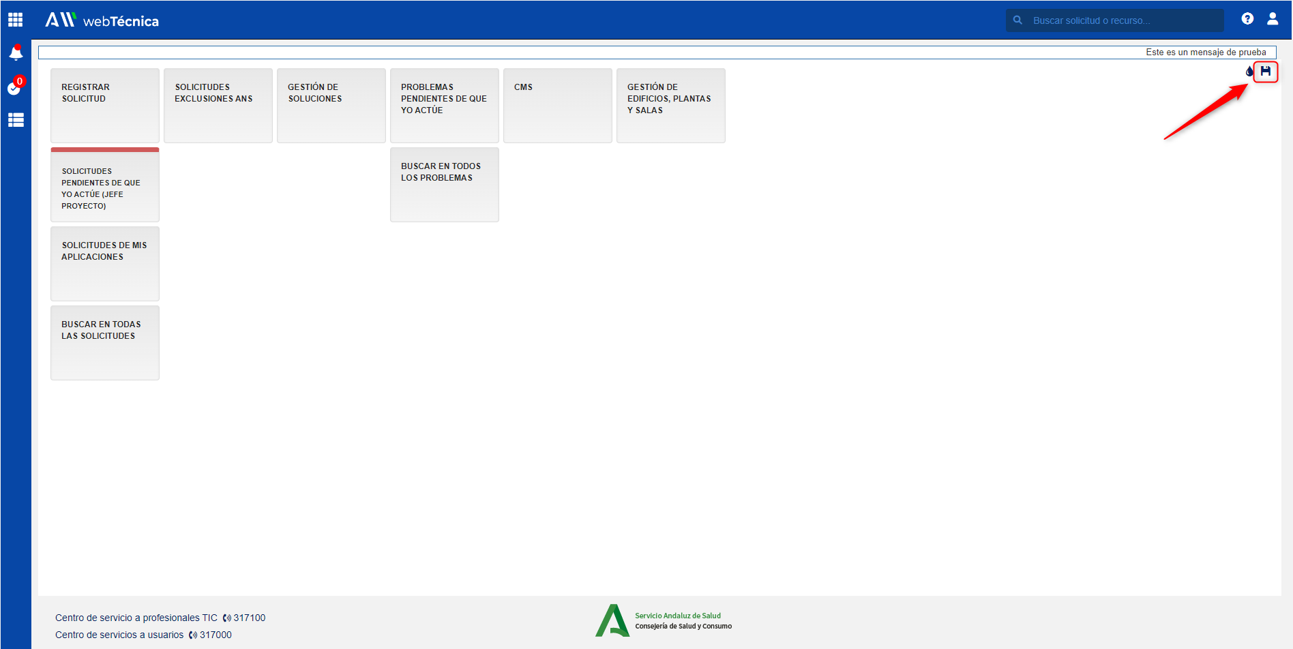Click 'Centro de servicios a usuarios' text
Viewport: 1293px width, 649px height.
tap(119, 635)
